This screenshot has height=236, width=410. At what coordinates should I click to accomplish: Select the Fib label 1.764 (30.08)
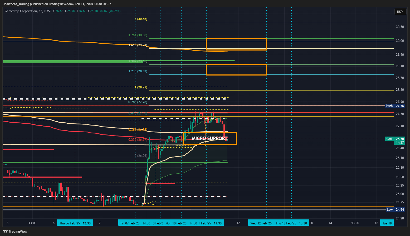[x=138, y=35]
